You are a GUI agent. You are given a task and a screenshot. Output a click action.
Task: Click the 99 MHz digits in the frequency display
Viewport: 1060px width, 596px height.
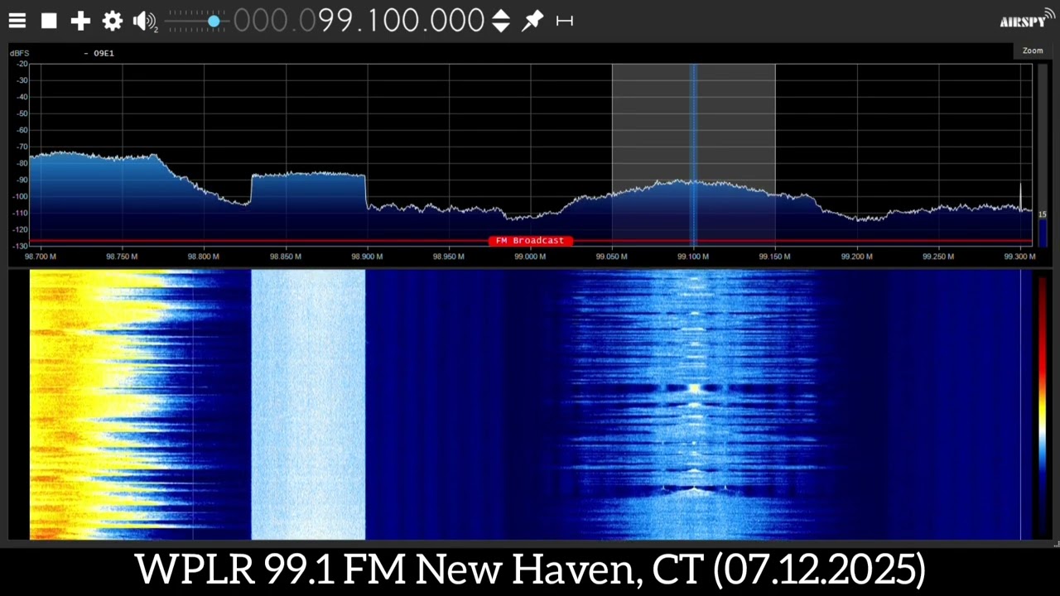pos(336,21)
